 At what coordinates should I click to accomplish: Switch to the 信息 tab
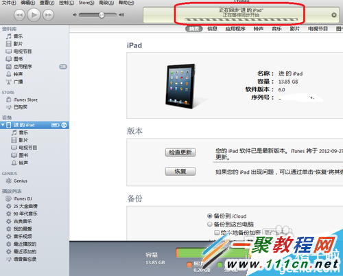[x=212, y=29]
